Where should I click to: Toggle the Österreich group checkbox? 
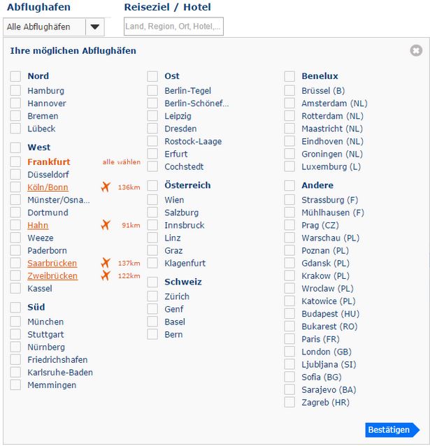point(152,185)
